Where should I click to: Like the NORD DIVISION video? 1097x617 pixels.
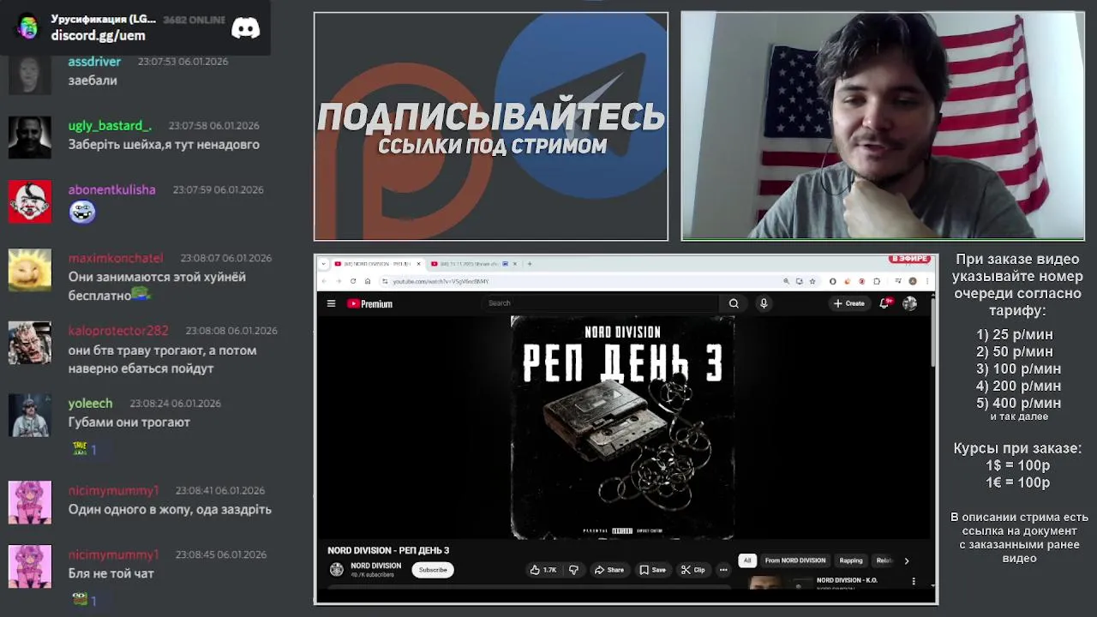click(543, 570)
